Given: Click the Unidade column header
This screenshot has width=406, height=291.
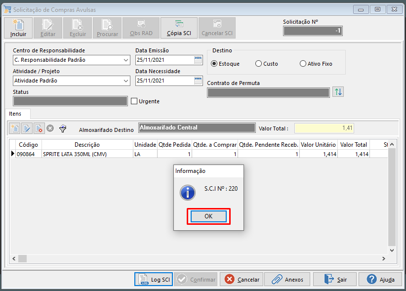Looking at the screenshot, I should point(145,145).
